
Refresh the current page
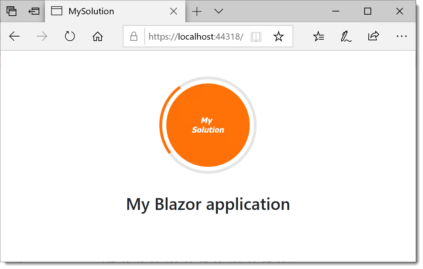70,36
